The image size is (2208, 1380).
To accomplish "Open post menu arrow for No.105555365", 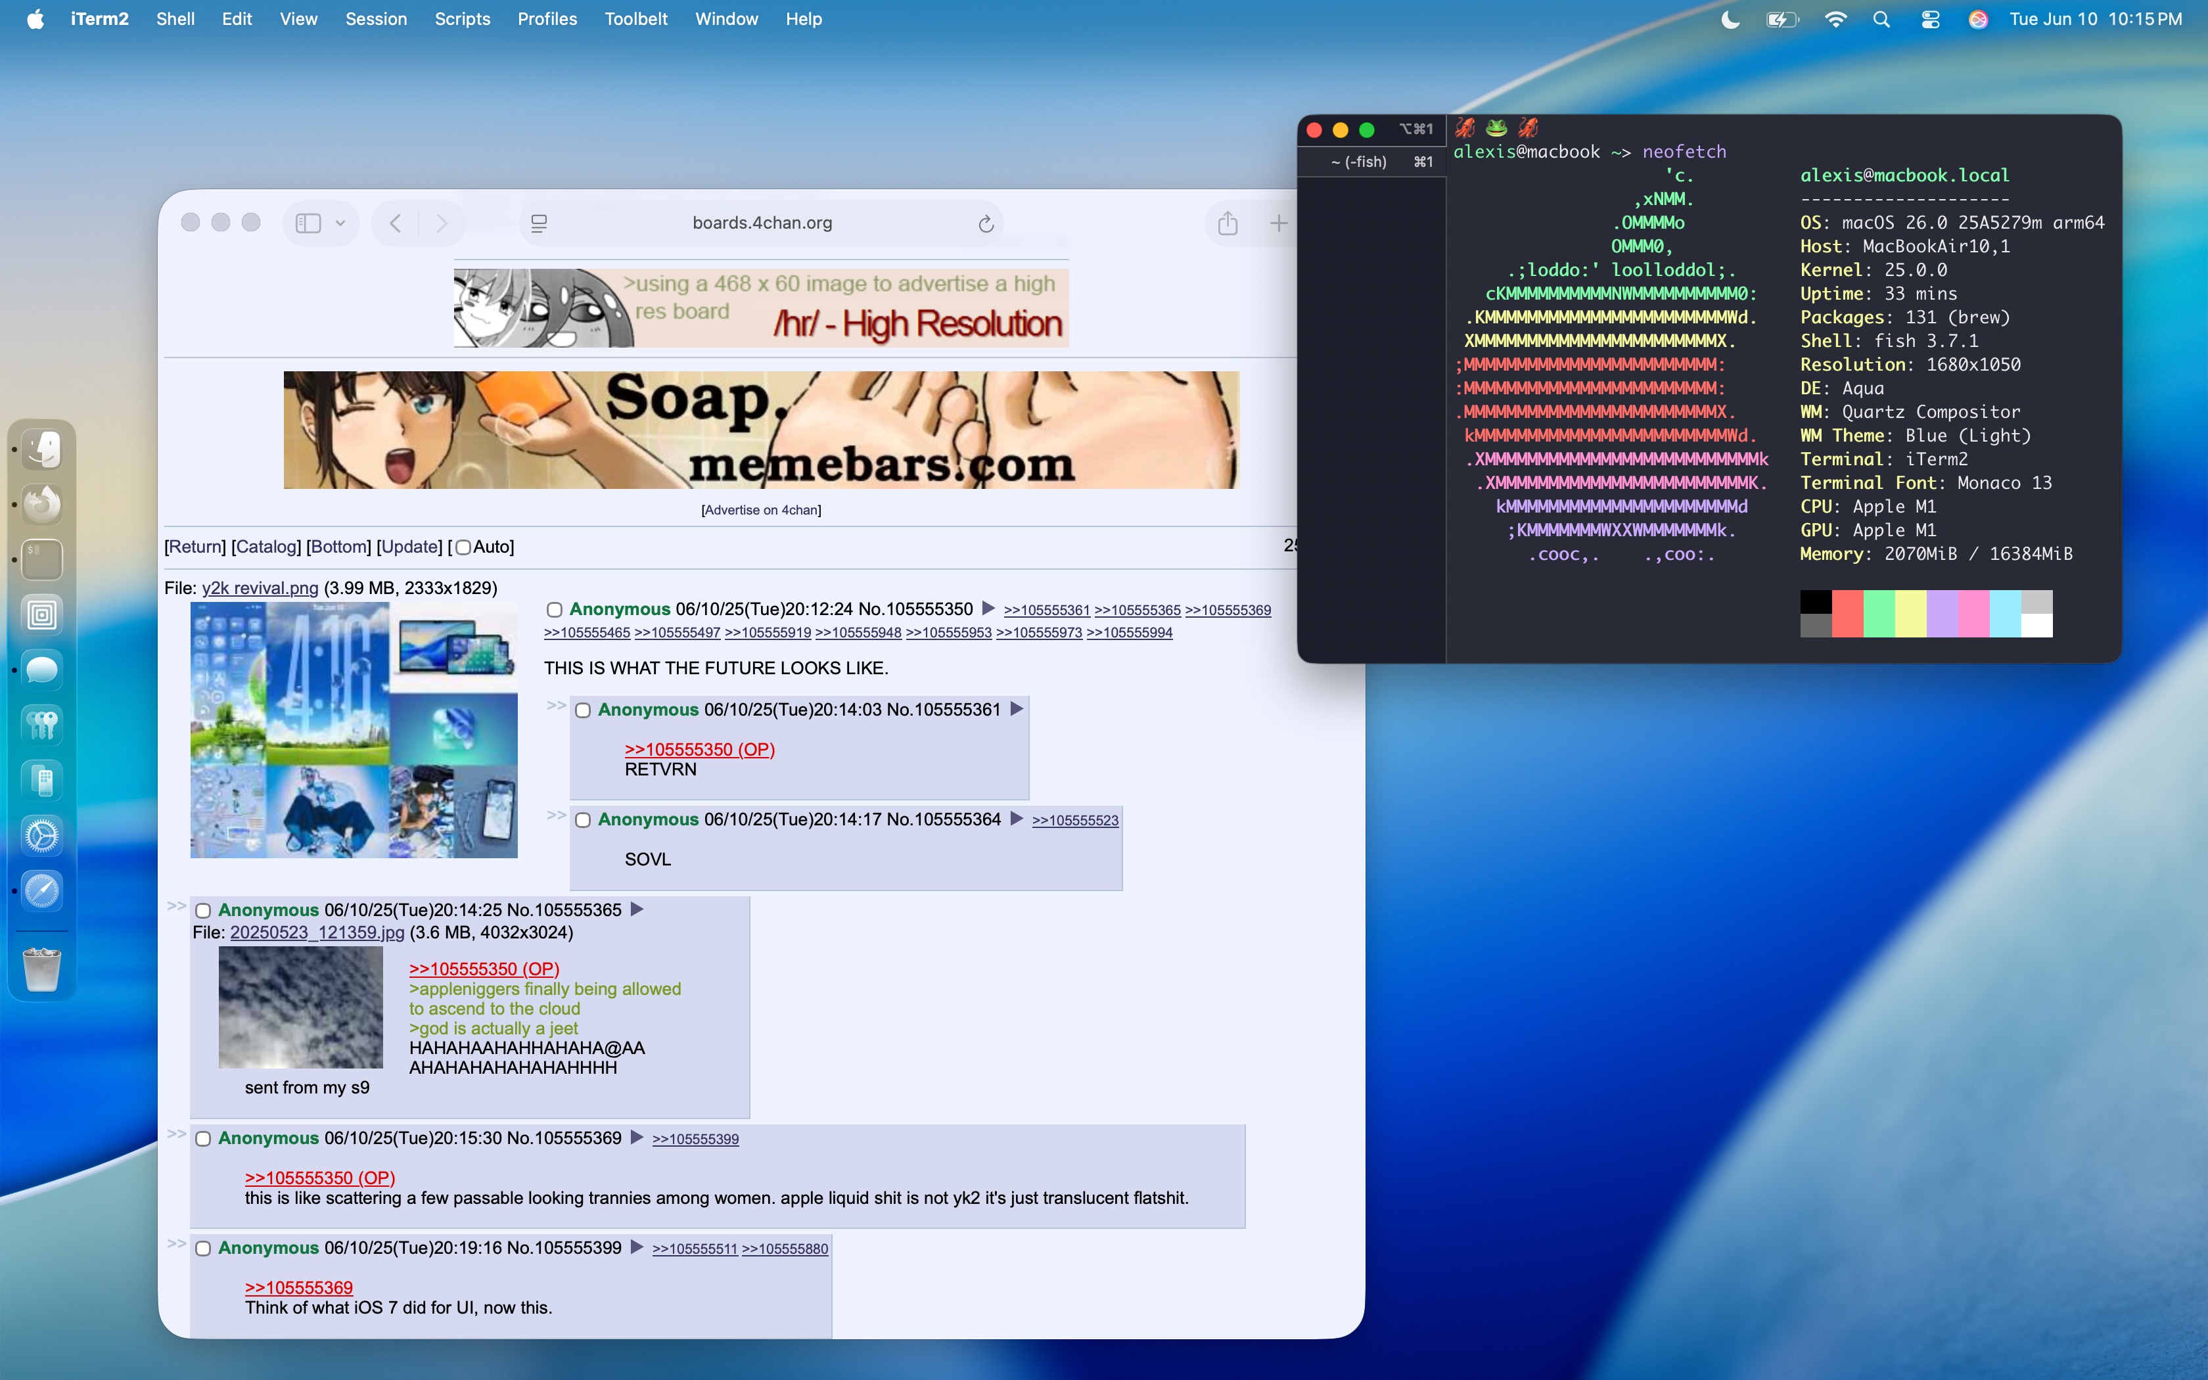I will point(637,909).
